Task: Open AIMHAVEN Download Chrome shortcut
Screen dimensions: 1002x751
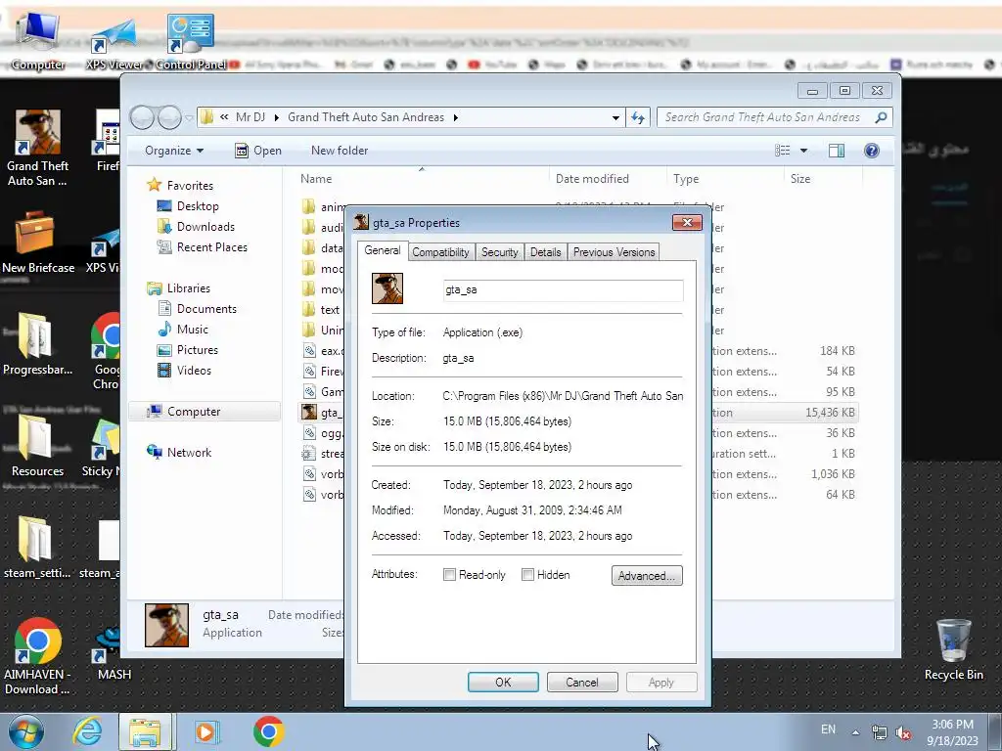Action: click(x=37, y=656)
